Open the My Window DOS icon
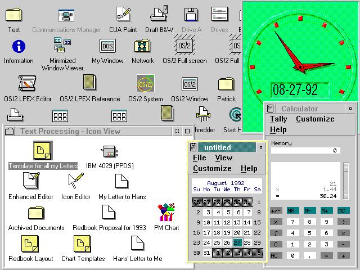360x270 pixels. pyautogui.click(x=107, y=46)
